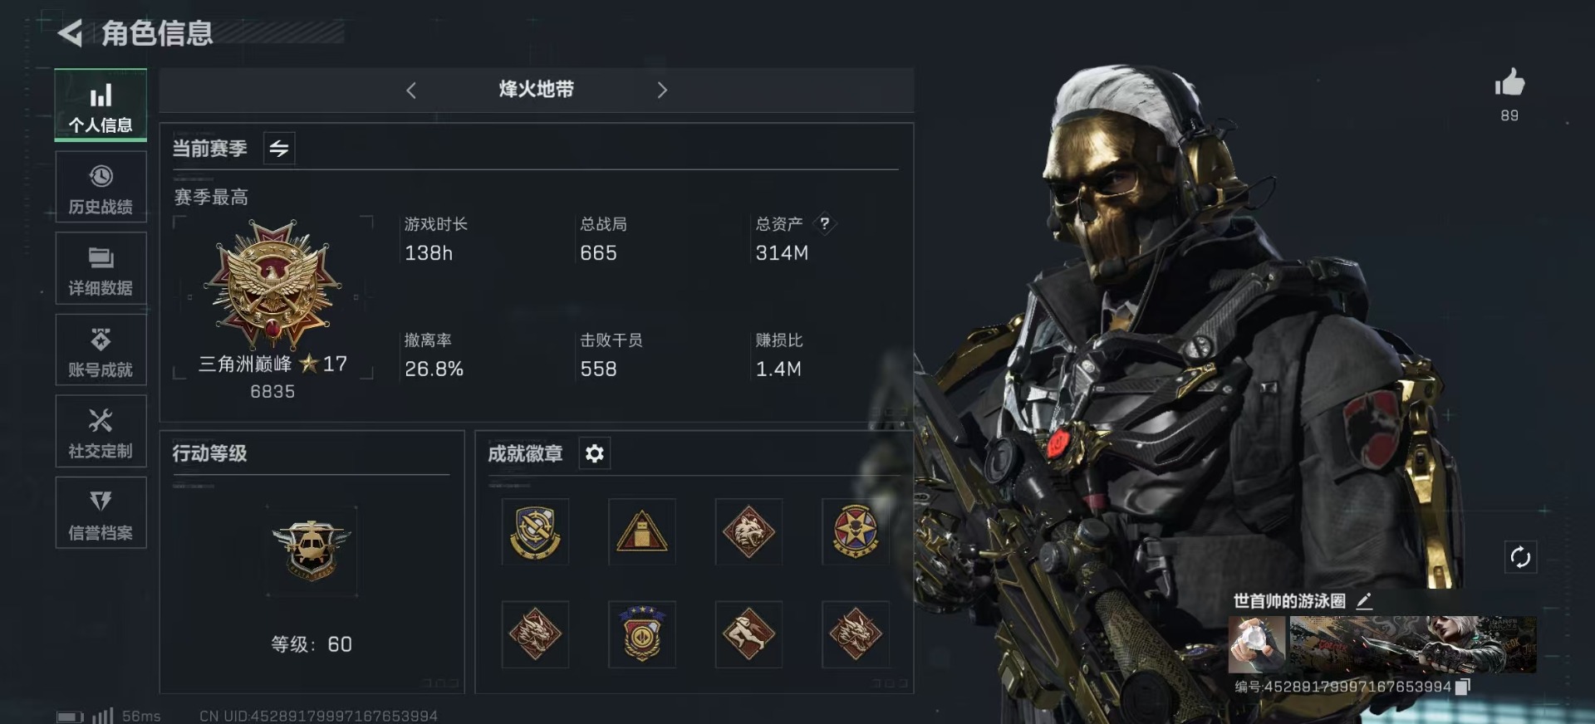Toggle the 当前赛季 season switch button

pyautogui.click(x=279, y=149)
